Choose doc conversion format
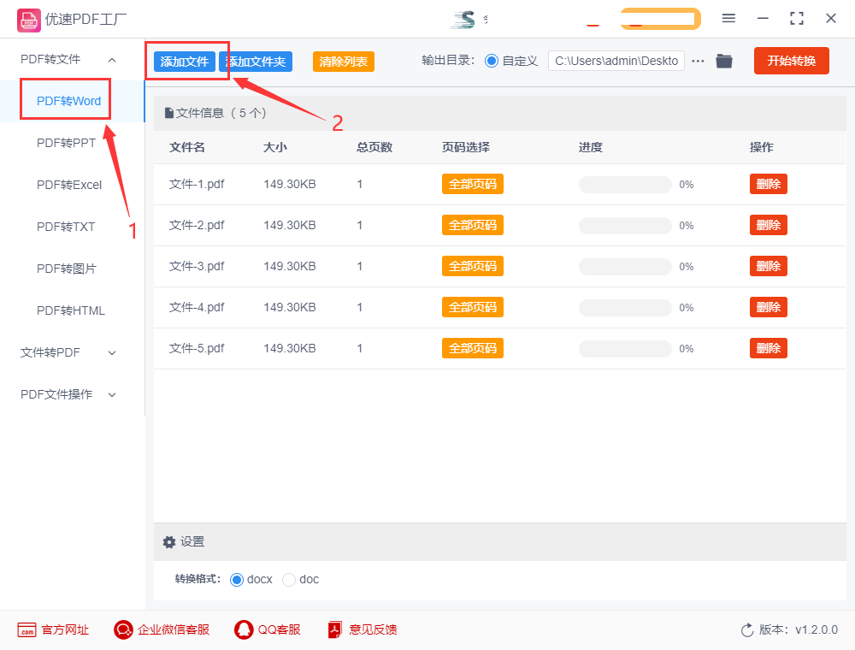 (289, 580)
